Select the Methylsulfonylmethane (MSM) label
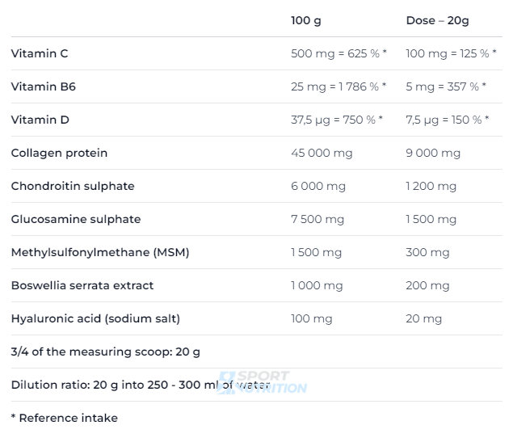 [100, 252]
